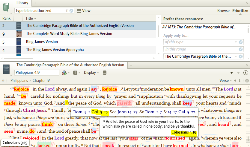Add a new tab beside the Bible panel
Viewport: 250px width, 147px height.
(x=131, y=65)
